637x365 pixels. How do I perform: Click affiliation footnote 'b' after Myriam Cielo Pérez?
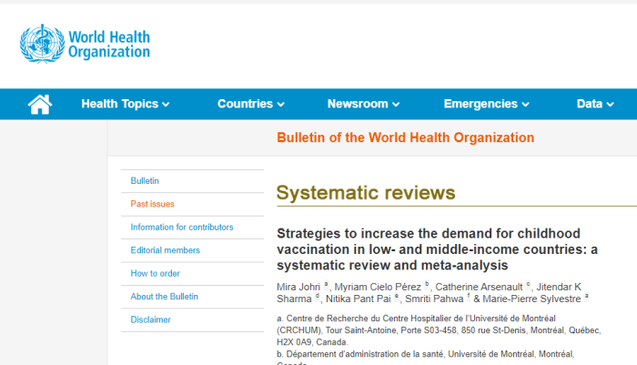(x=427, y=284)
